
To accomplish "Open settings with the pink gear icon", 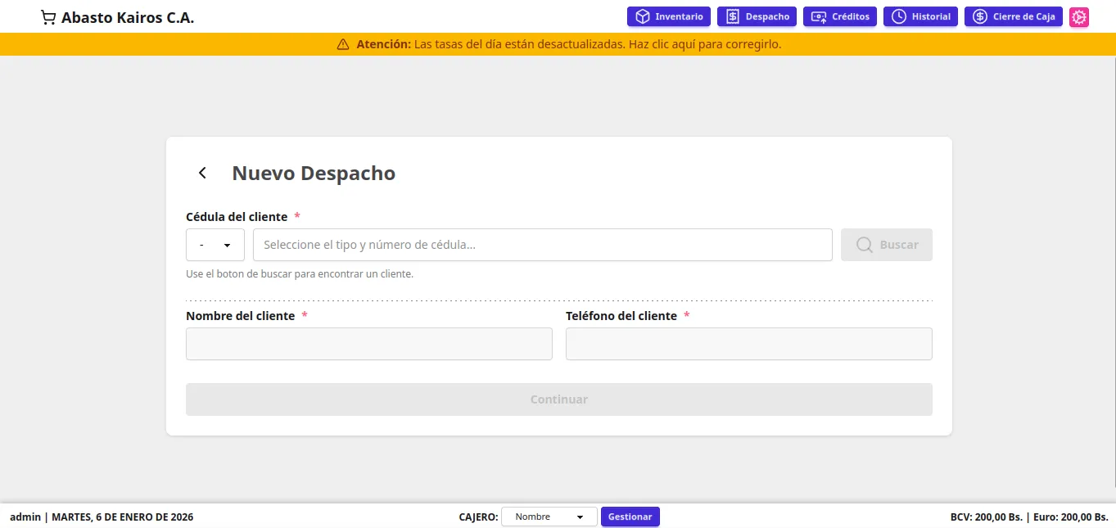I will tap(1079, 17).
